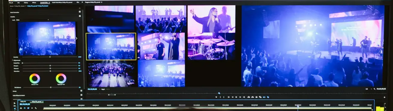Open the Full zoom level dropdown

point(368,89)
